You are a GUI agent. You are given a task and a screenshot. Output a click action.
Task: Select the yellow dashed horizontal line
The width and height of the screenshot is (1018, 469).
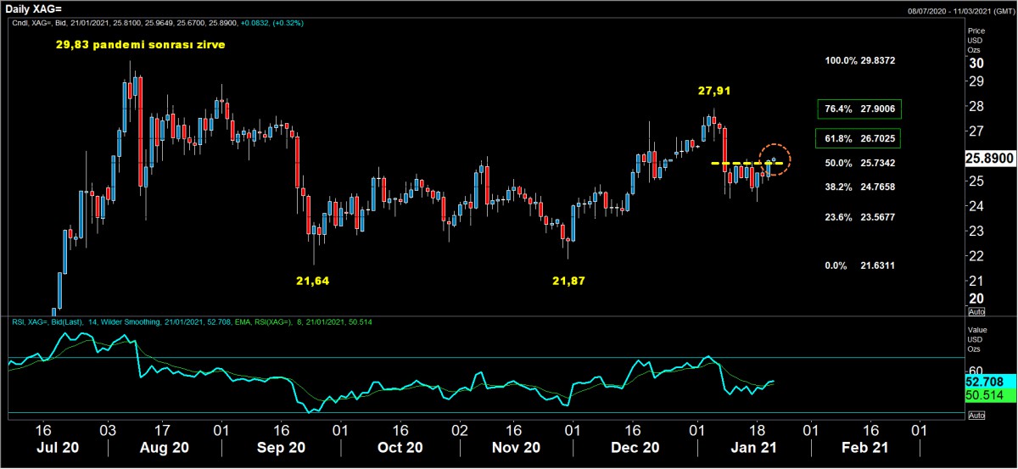pyautogui.click(x=740, y=162)
